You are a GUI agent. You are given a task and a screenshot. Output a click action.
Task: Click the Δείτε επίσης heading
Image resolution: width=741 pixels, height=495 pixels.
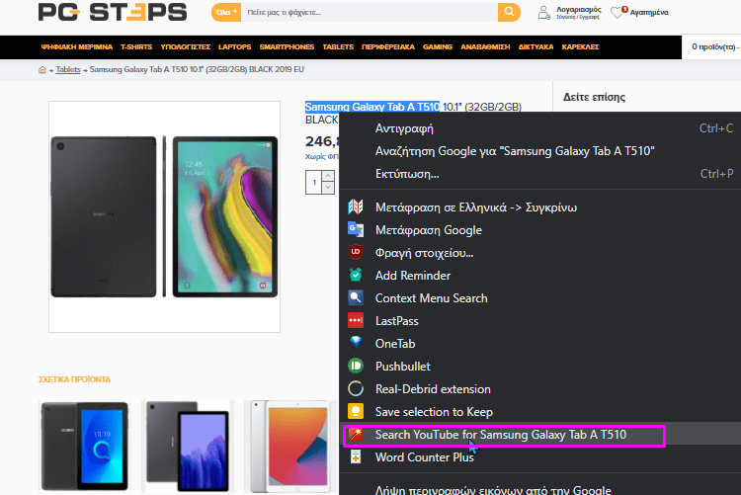[x=594, y=98]
